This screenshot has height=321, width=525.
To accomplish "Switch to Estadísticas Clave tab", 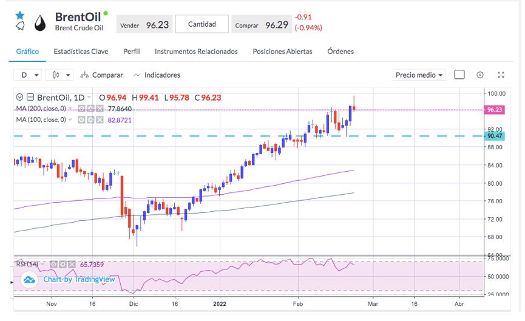I will [x=81, y=52].
